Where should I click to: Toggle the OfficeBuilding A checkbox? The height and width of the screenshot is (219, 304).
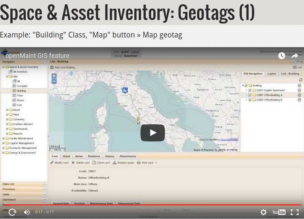click(250, 95)
